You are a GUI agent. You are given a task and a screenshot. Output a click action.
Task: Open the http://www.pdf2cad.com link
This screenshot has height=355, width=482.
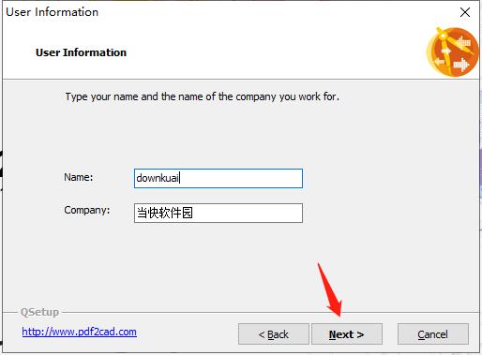point(79,332)
